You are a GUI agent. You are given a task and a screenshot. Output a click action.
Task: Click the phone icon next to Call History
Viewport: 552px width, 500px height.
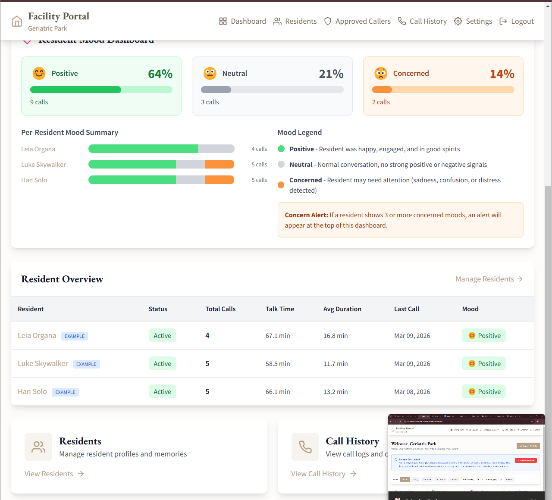point(402,21)
